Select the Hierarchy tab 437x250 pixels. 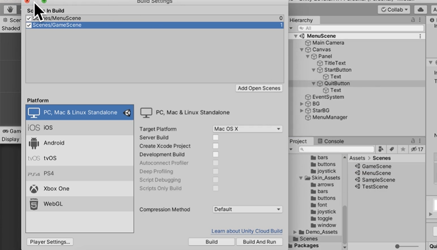click(301, 20)
